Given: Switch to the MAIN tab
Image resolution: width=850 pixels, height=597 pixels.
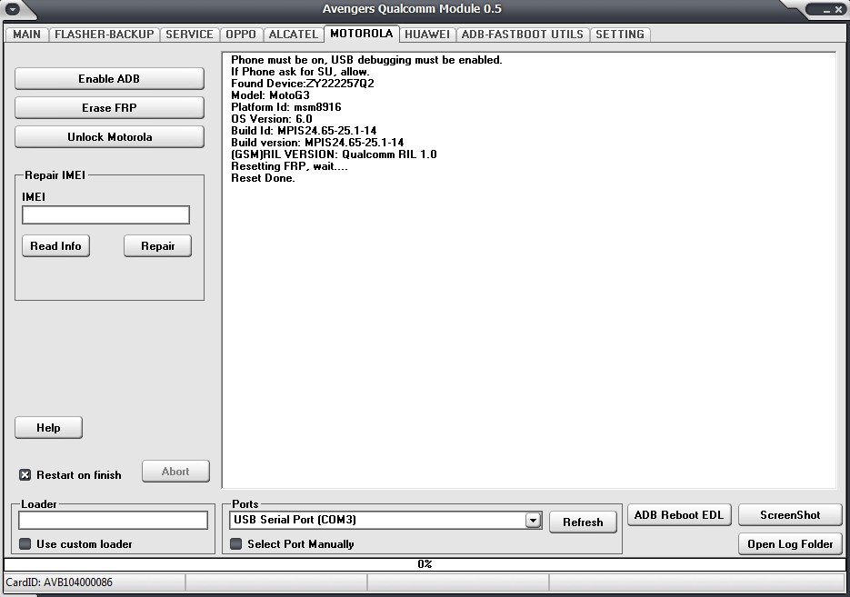Looking at the screenshot, I should [26, 35].
